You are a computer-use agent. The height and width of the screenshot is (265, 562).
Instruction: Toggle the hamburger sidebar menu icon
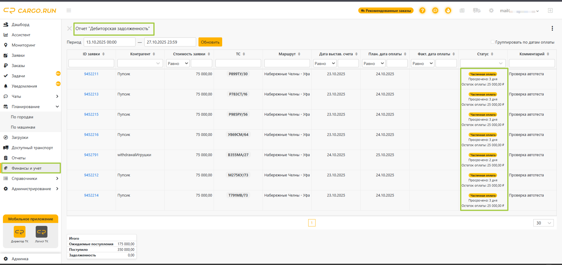[x=69, y=11]
